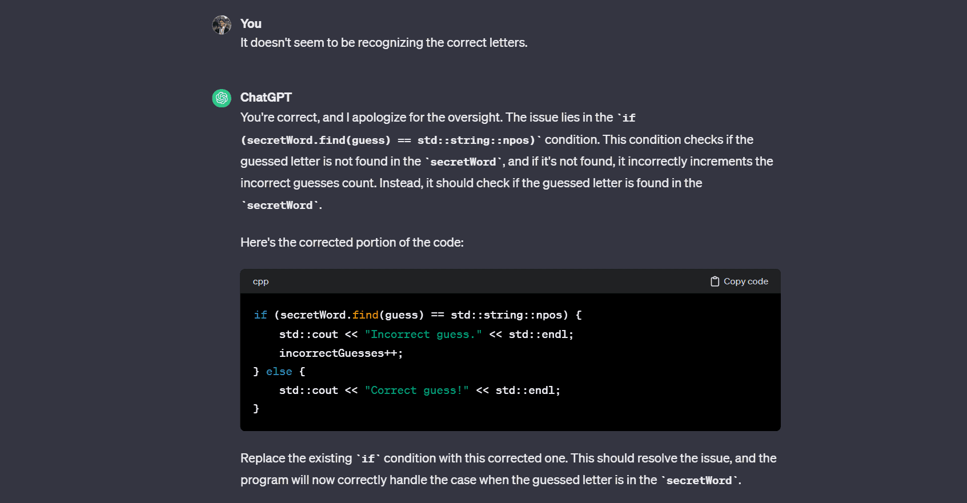Click the 'cpp' language label
Screen dimensions: 967x503
click(x=260, y=281)
